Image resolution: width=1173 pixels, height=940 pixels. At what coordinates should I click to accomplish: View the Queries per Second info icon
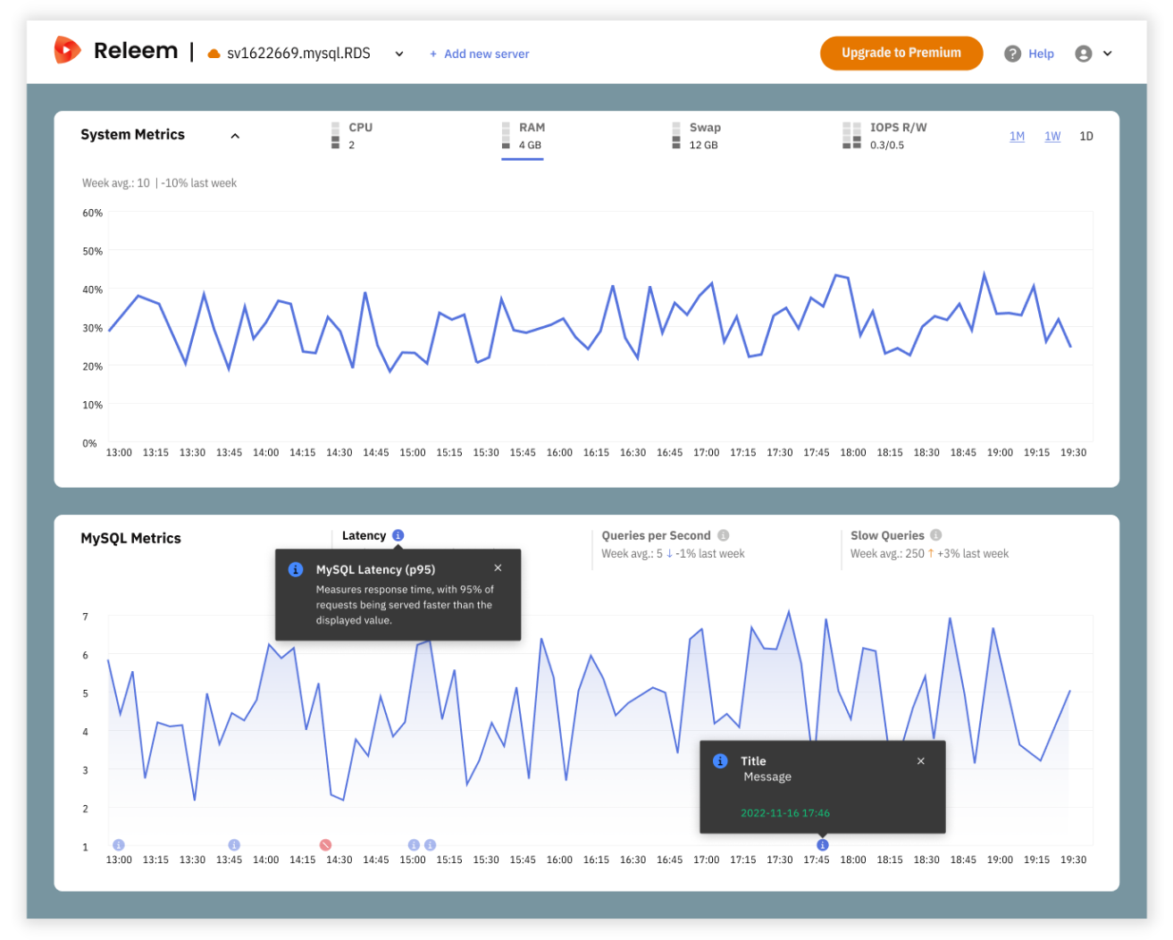coord(723,535)
